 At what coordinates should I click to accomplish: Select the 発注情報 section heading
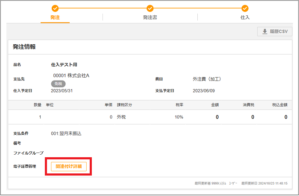click(24, 47)
